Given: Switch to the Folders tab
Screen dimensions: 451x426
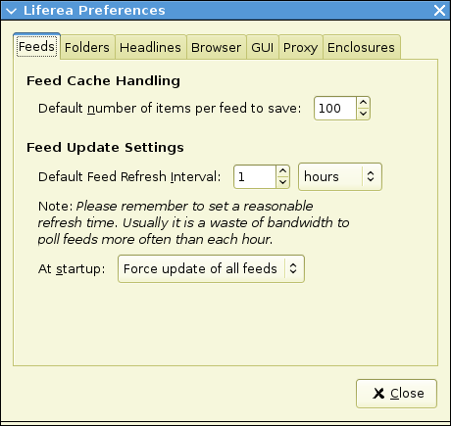Looking at the screenshot, I should tap(87, 47).
